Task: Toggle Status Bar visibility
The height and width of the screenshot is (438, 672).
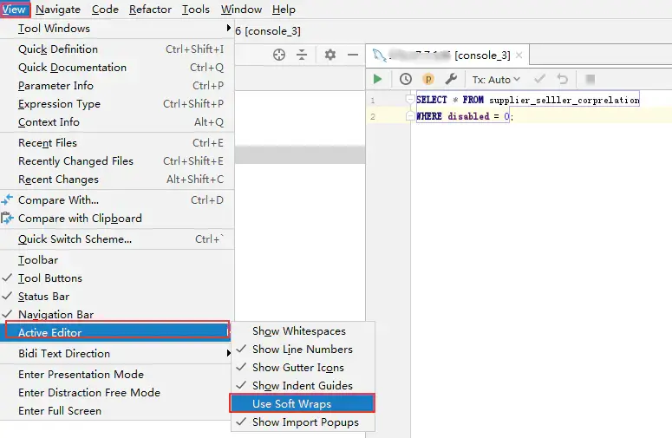Action: pos(116,296)
